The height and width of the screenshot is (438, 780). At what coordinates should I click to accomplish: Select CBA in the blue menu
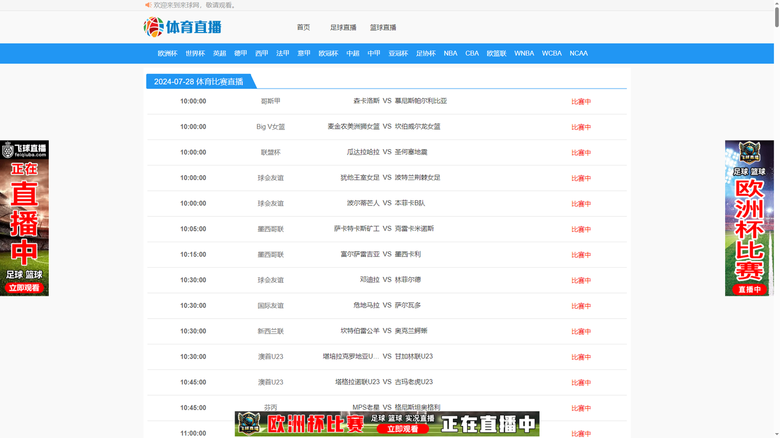coord(472,53)
